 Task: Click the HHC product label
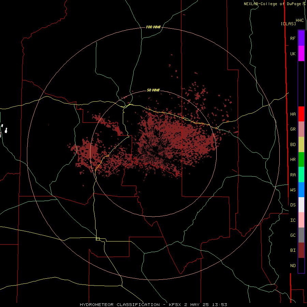[300, 20]
